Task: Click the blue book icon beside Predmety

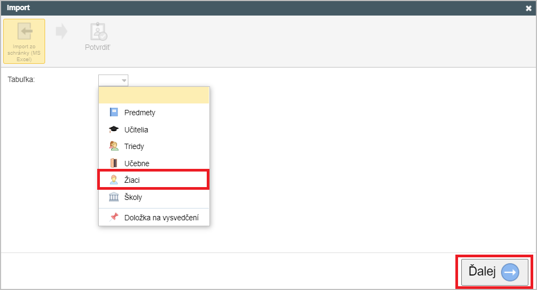Action: click(114, 112)
